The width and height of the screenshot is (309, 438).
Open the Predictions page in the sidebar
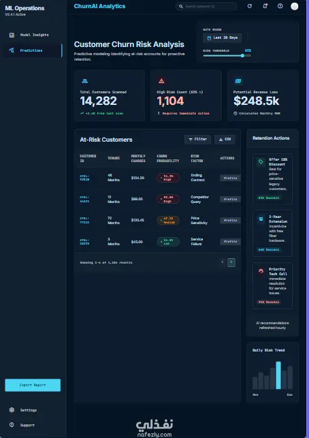(x=33, y=50)
